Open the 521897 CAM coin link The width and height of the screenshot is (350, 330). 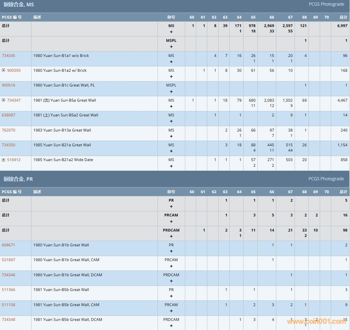tap(9, 260)
